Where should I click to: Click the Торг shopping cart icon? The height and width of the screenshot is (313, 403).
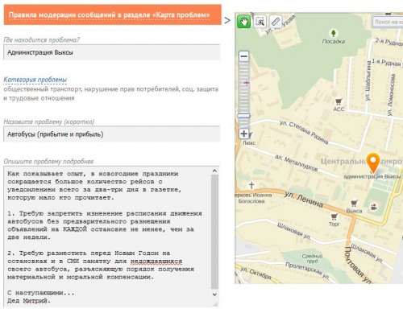334,216
